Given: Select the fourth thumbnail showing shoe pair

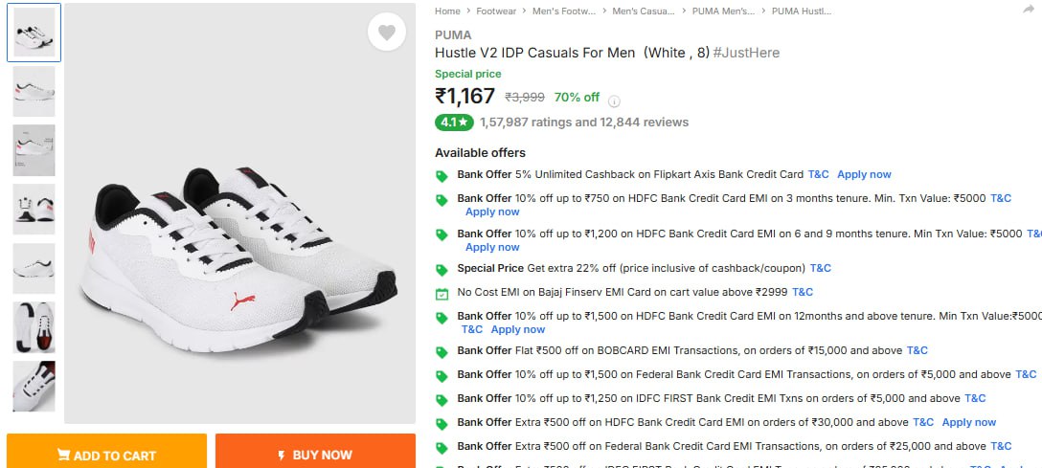Looking at the screenshot, I should (x=34, y=209).
